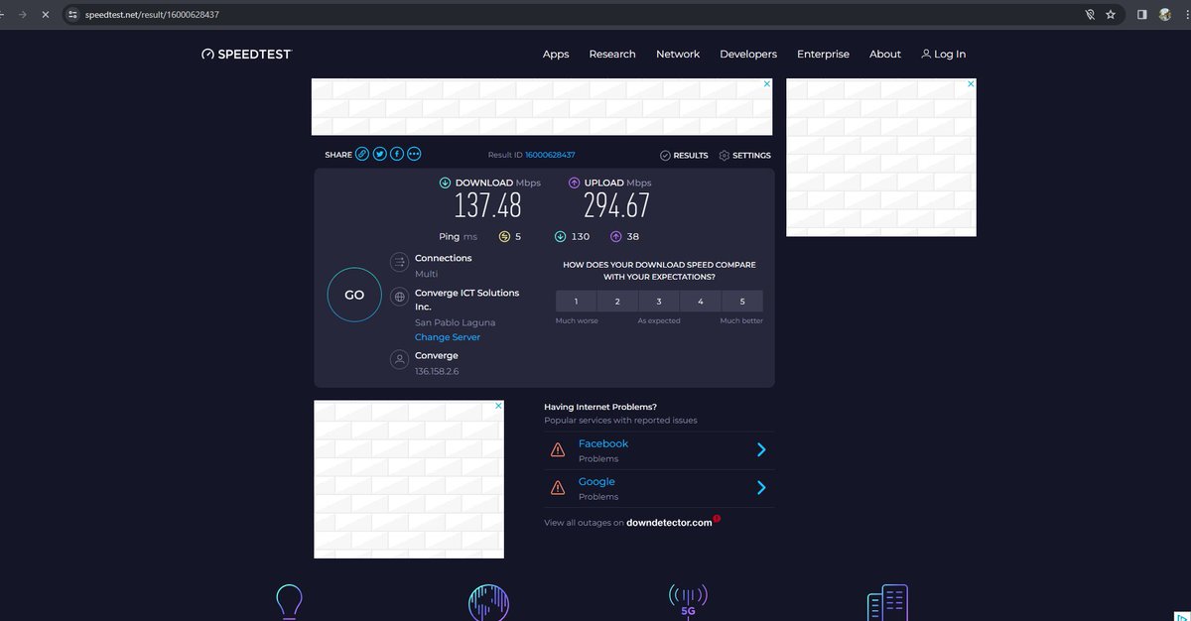This screenshot has width=1191, height=621.
Task: Open the Developers menu
Action: pos(748,55)
